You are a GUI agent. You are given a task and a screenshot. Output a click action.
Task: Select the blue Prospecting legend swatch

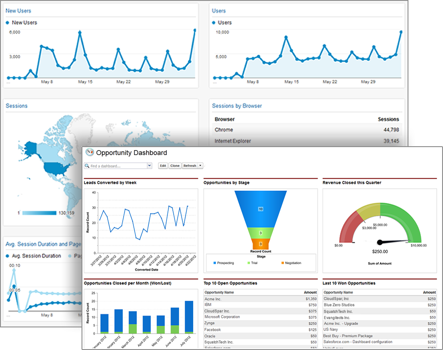tap(215, 263)
